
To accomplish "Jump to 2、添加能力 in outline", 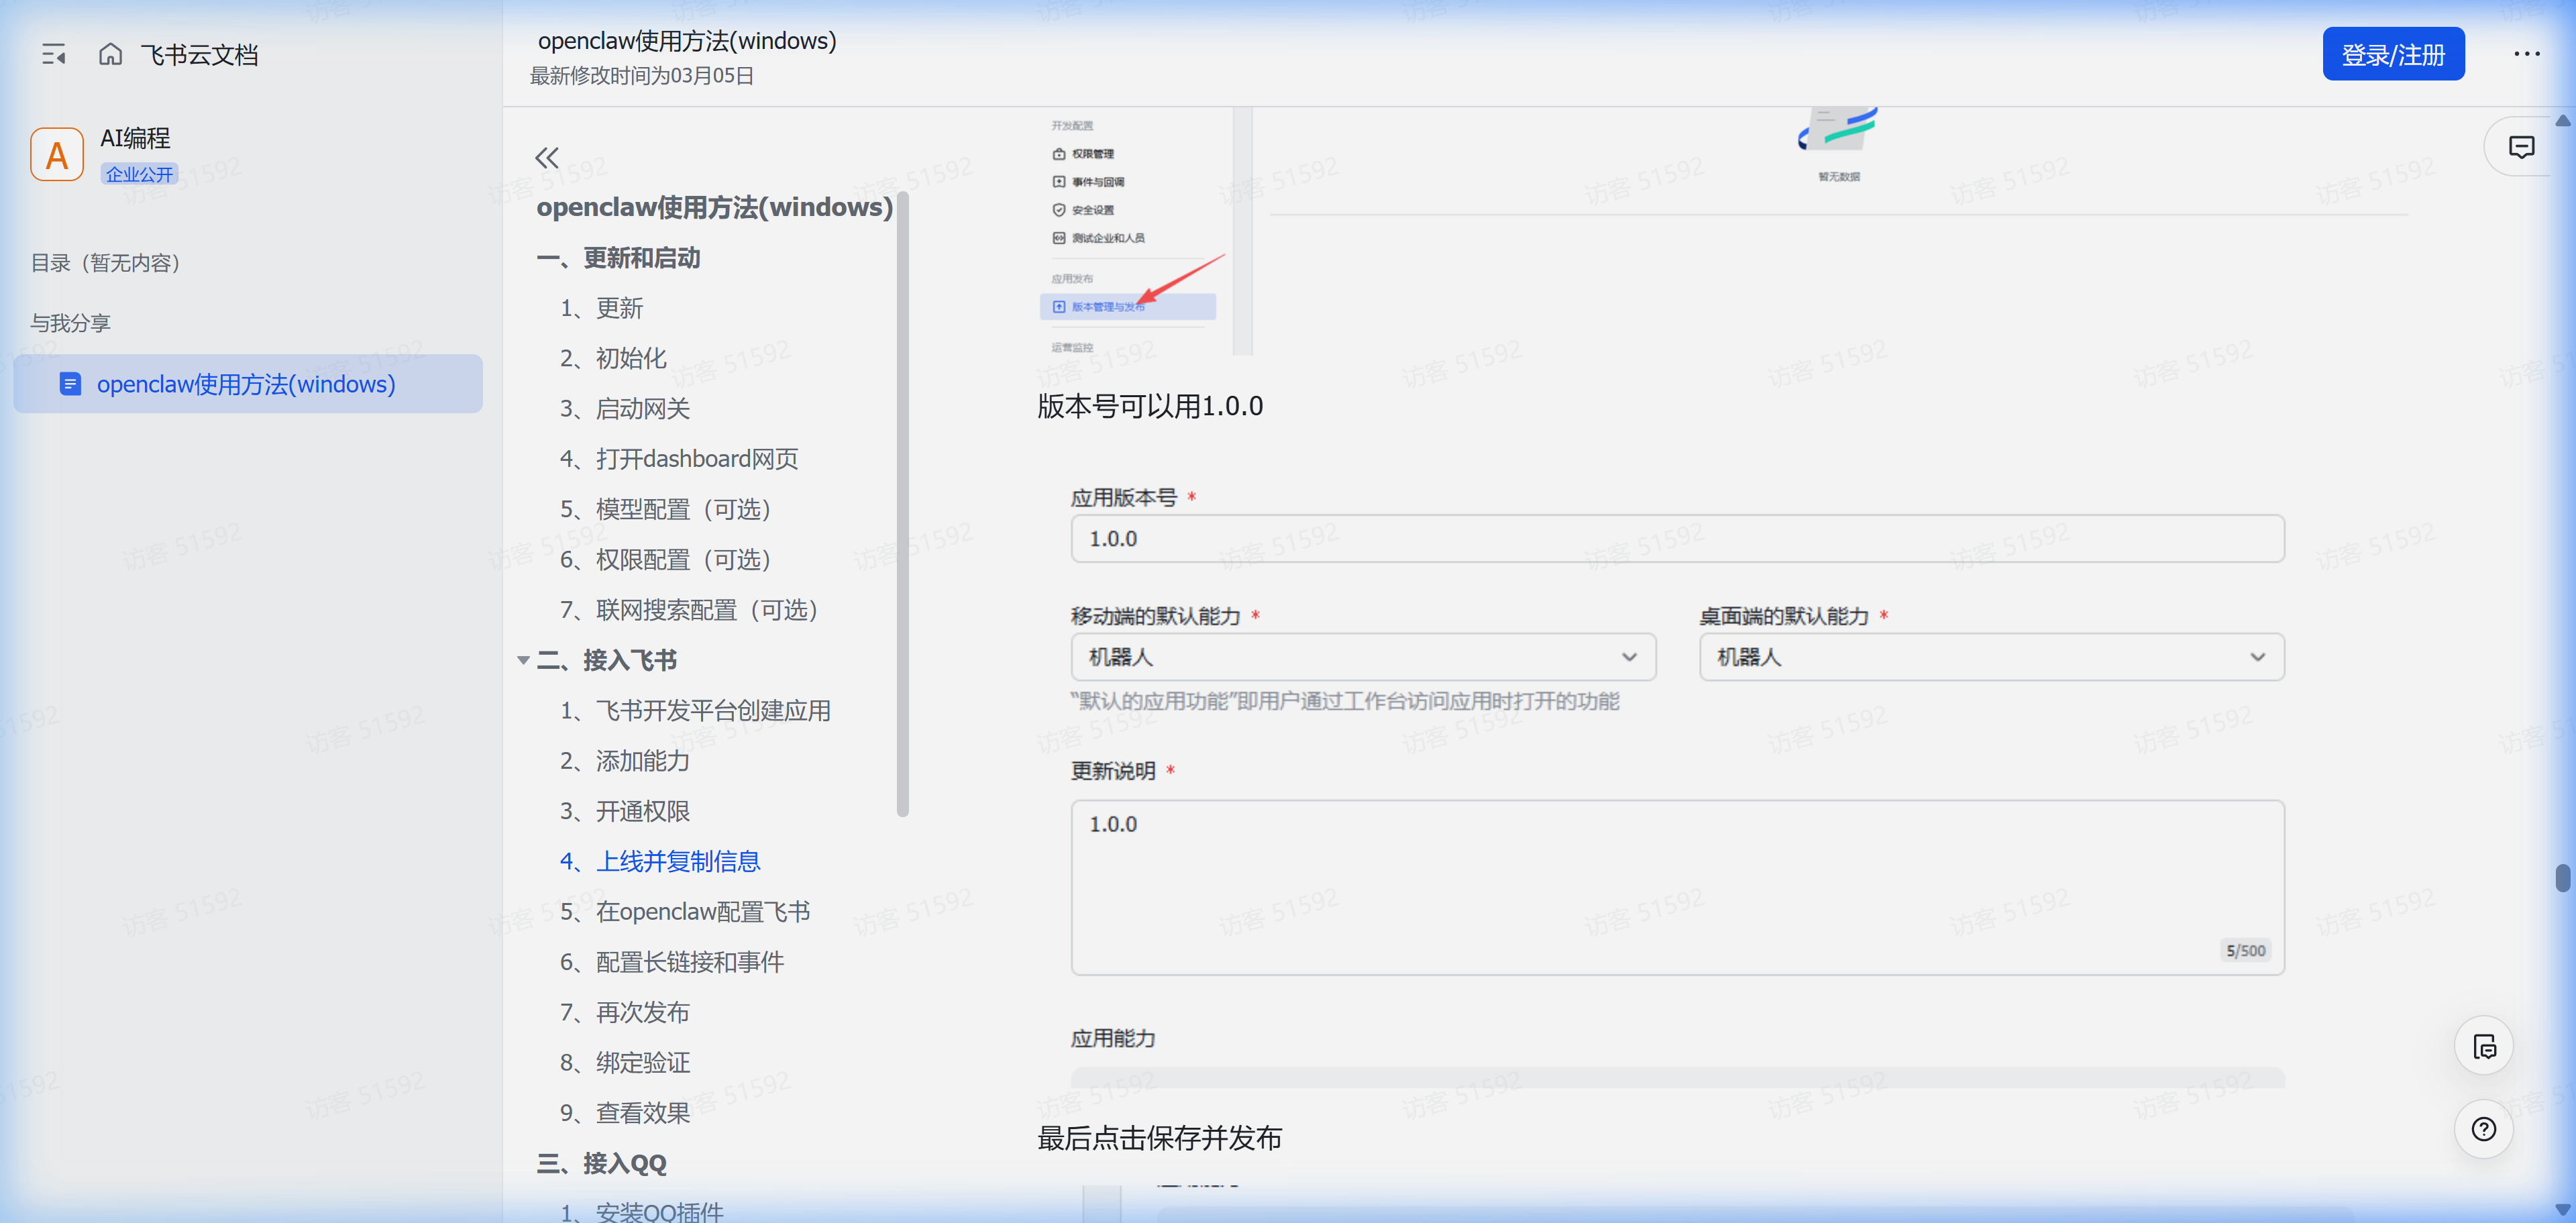I will click(x=625, y=761).
